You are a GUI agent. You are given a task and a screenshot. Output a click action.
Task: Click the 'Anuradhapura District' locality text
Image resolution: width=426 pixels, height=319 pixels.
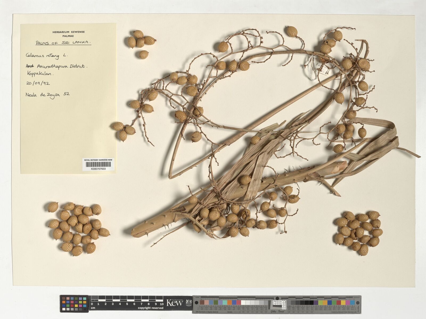point(61,66)
